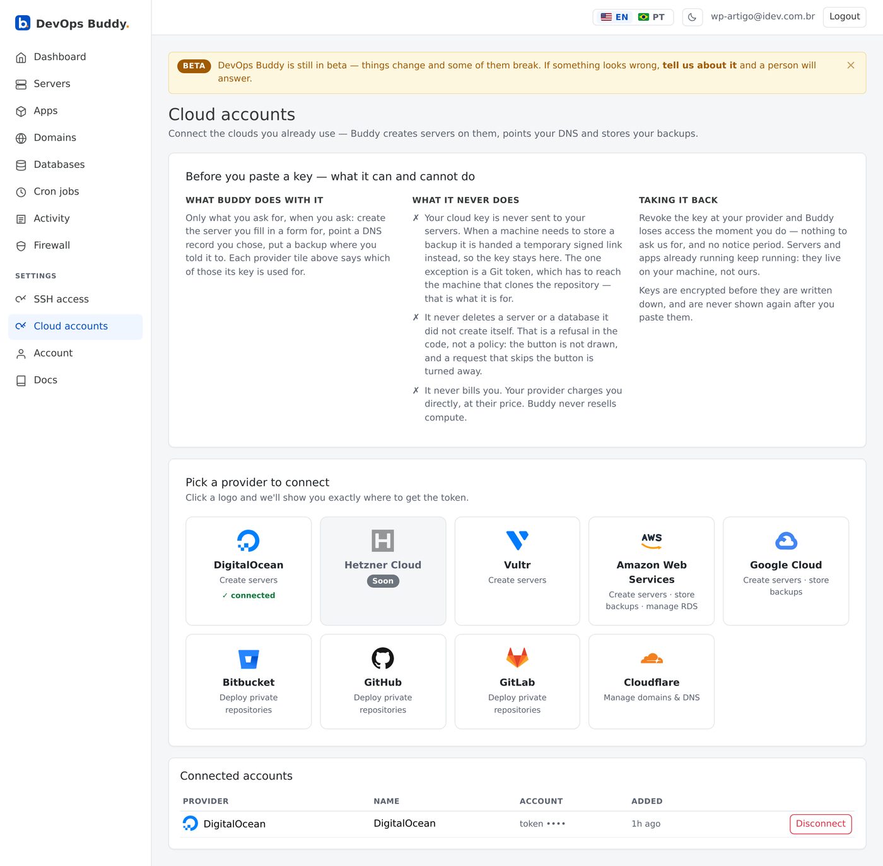Click the Domains globe icon
The image size is (883, 866).
point(21,138)
